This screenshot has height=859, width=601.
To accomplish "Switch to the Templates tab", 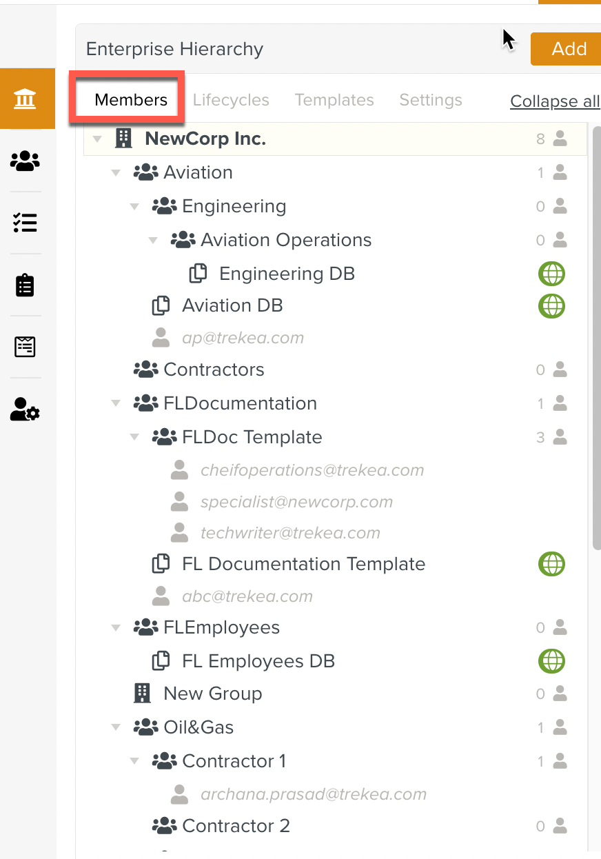I will point(334,100).
